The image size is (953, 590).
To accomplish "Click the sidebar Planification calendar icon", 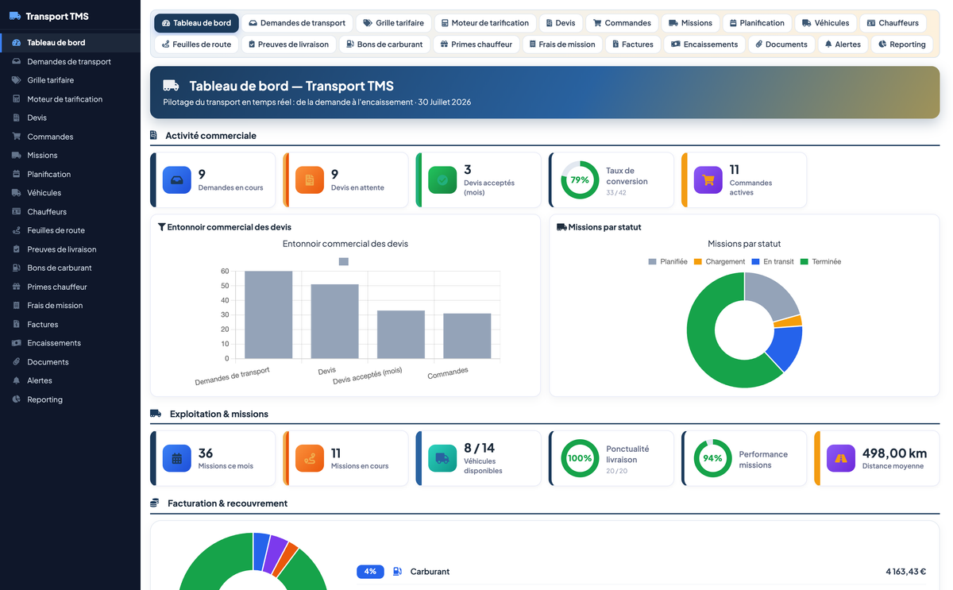I will click(x=17, y=174).
